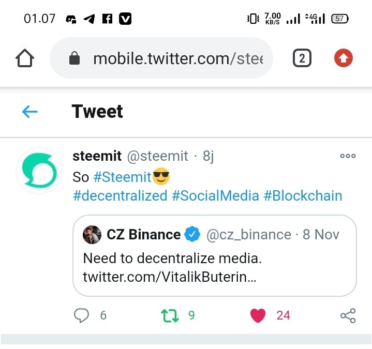Tap the Discord notification icon in status bar
This screenshot has width=372, height=349.
tap(71, 19)
